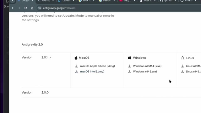The image size is (201, 113).
Task: Close the search Google tab
Action: (114, 1)
